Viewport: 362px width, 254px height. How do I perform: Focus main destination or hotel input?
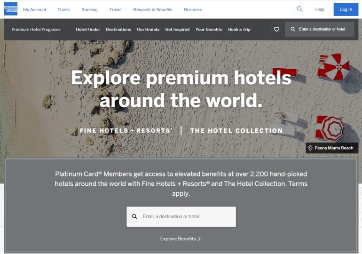(181, 216)
